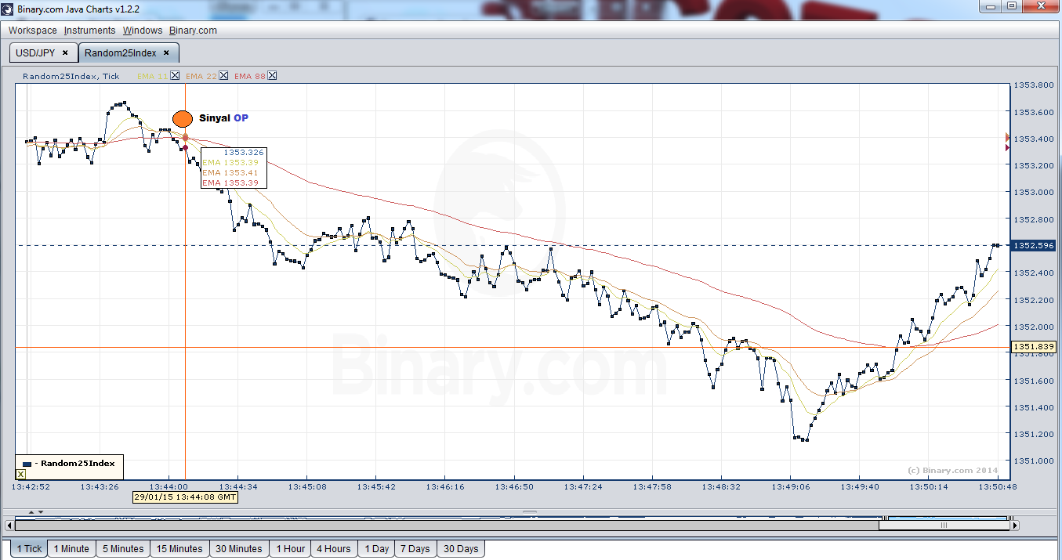This screenshot has width=1062, height=560.
Task: Click the 1351.000 price axis label
Action: pos(1035,461)
